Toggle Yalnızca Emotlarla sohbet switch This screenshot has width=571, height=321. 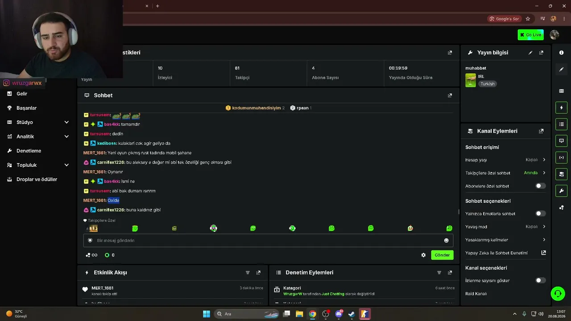540,214
